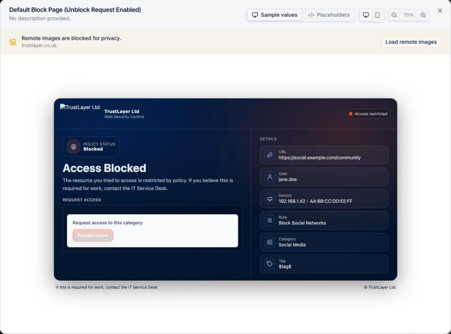
Task: Close the block page preview dialog
Action: pos(440,11)
